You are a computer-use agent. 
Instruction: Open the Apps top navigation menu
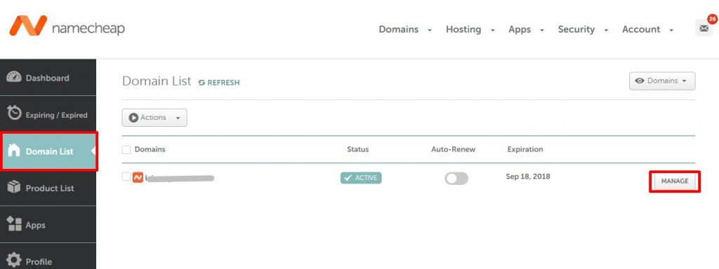527,29
